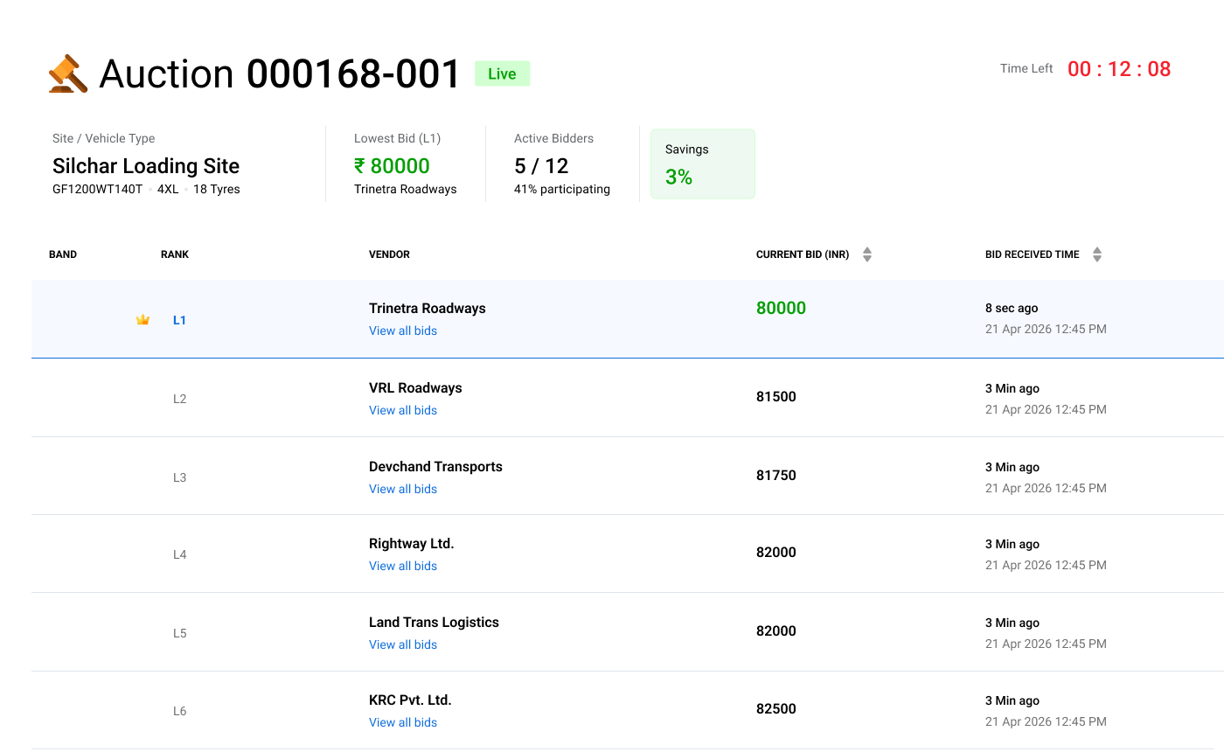Click the 81750 bid value
Screen dimensions: 1224x752
[x=776, y=475]
